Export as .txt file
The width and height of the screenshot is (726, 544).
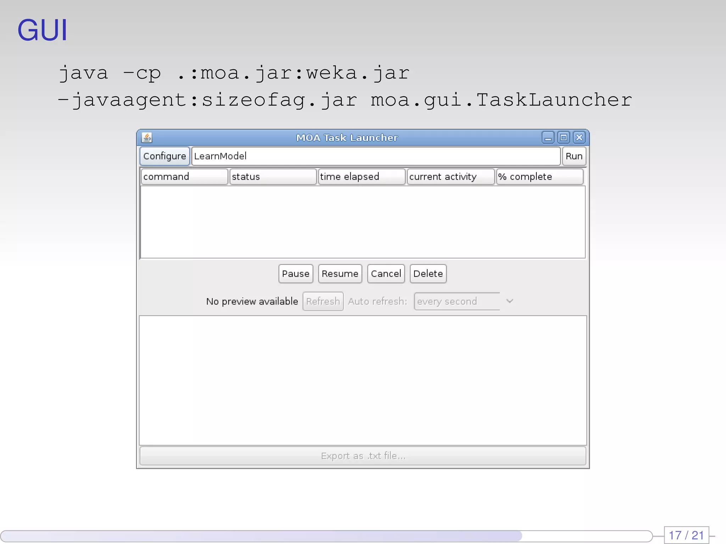pos(363,456)
